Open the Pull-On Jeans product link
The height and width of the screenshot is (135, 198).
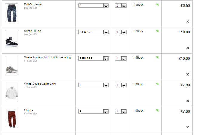coord(33,4)
